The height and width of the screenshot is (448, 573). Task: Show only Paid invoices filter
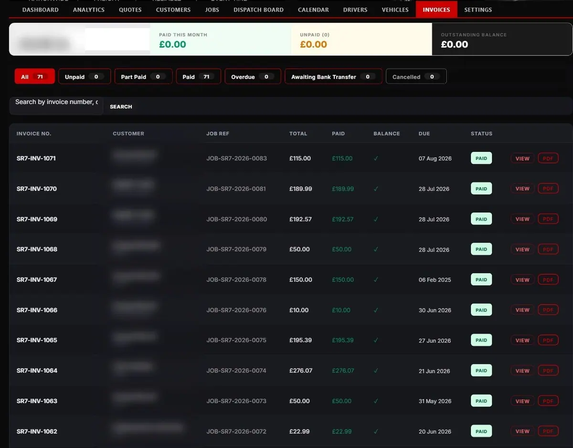pyautogui.click(x=199, y=76)
